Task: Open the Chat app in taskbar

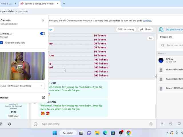Action: 89,133
